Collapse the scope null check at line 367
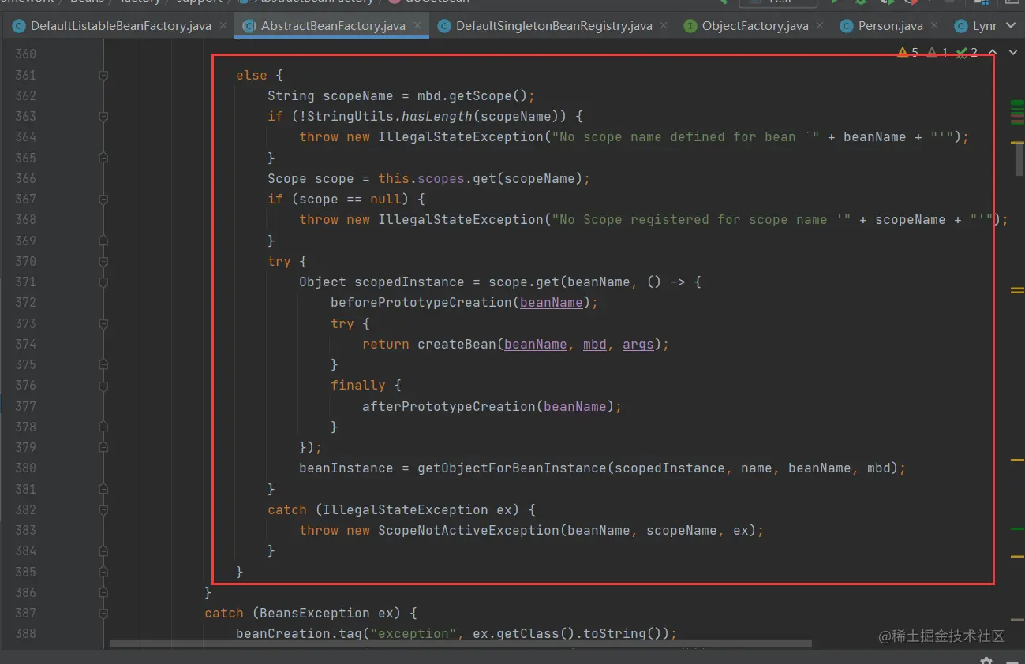 [x=103, y=200]
